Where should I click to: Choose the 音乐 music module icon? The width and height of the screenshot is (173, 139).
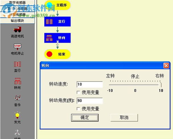tap(17, 98)
